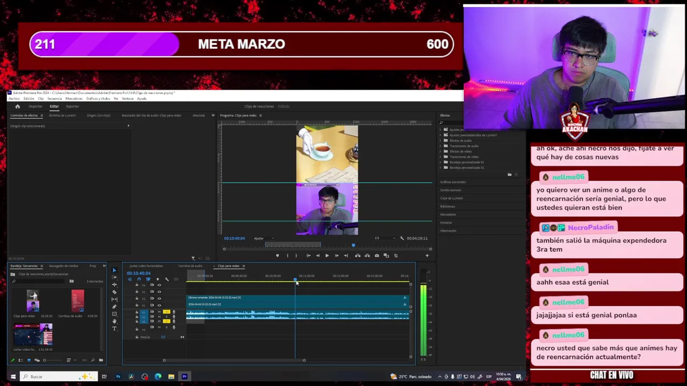This screenshot has height=386, width=687.
Task: Toggle Snap in timeline magnet icon
Action: 139,279
